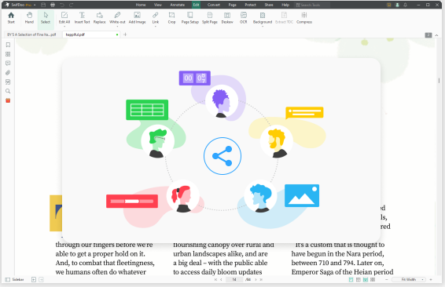This screenshot has height=287, width=445.
Task: Select the Hand tool
Action: (29, 18)
